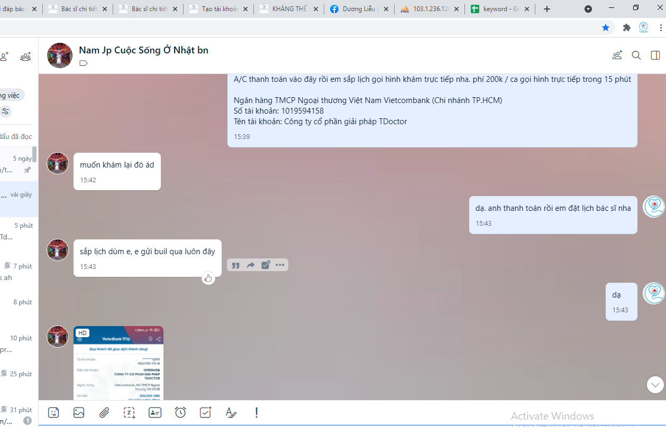Expand more options on 'sắp lịch dùm e' message
This screenshot has width=666, height=427.
tap(280, 265)
